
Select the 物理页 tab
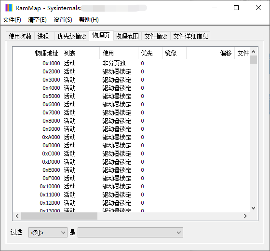tap(101, 36)
